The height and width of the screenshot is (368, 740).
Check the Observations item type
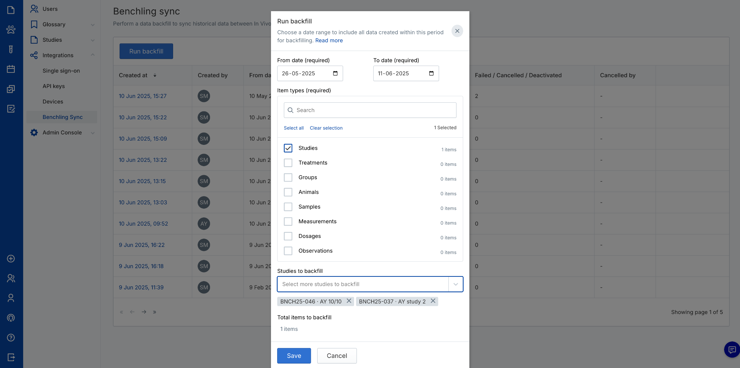[x=288, y=251]
